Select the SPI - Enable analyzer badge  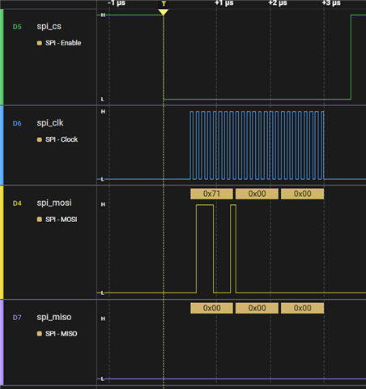click(59, 43)
